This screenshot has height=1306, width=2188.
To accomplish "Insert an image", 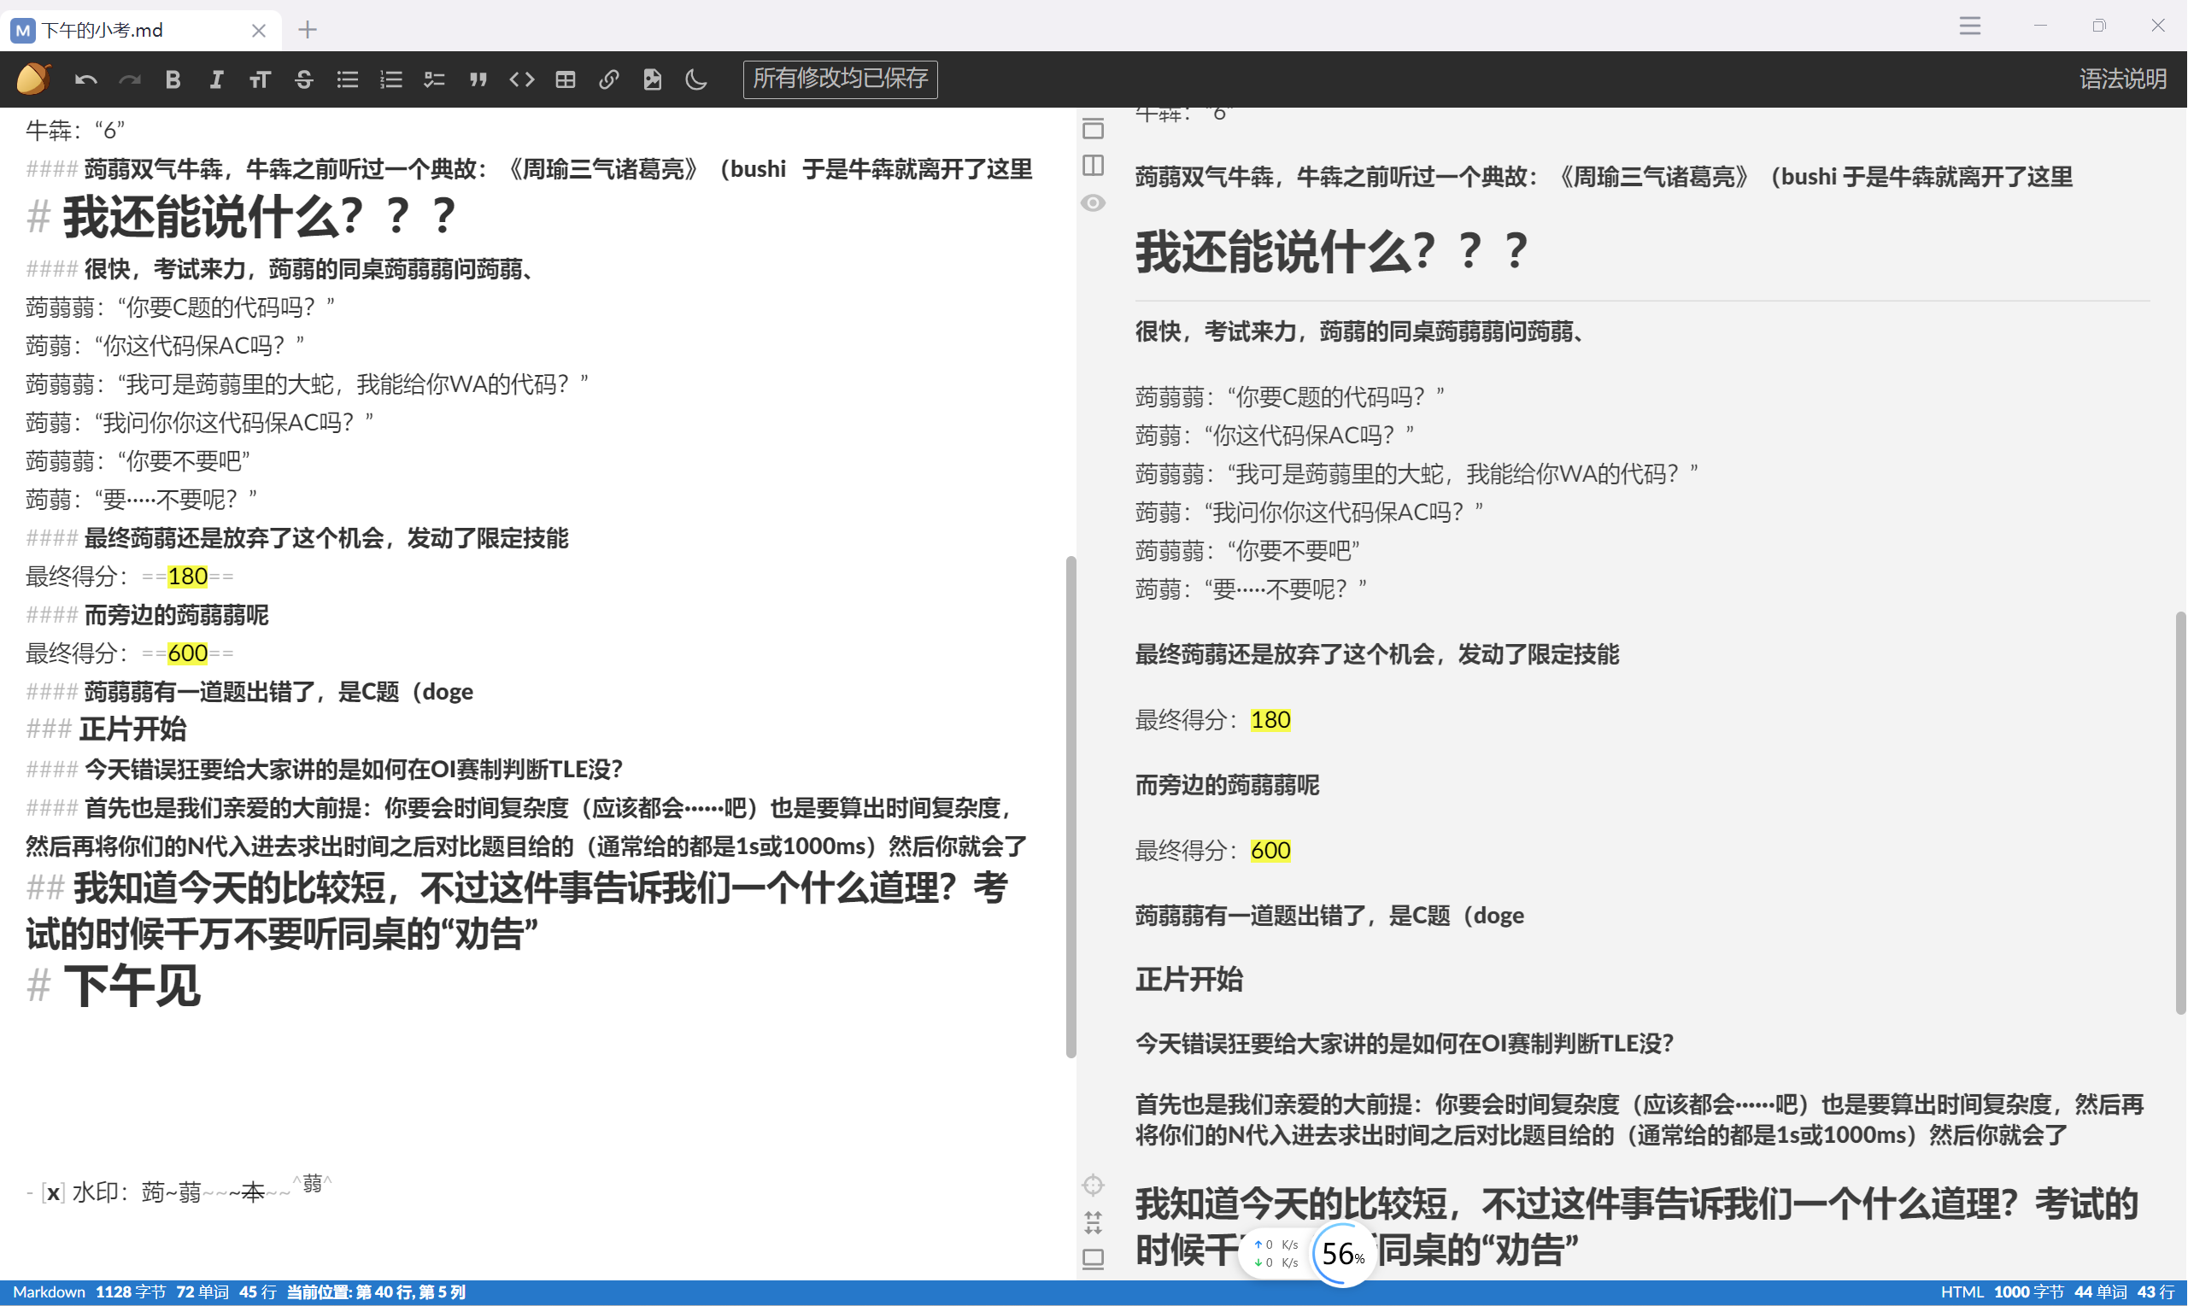I will point(652,80).
